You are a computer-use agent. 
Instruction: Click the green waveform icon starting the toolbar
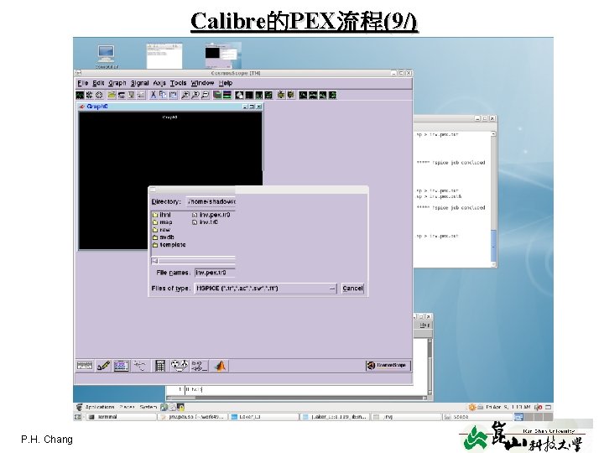pos(81,95)
